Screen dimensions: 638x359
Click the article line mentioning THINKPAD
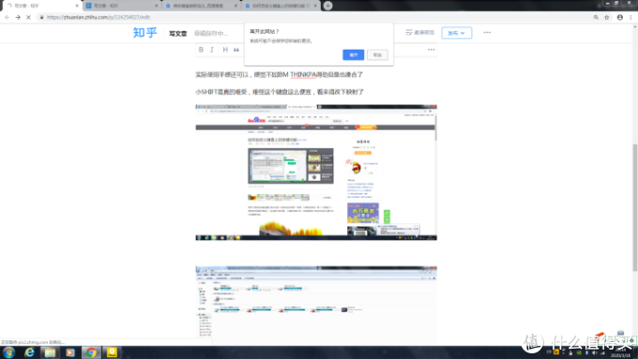(x=280, y=74)
